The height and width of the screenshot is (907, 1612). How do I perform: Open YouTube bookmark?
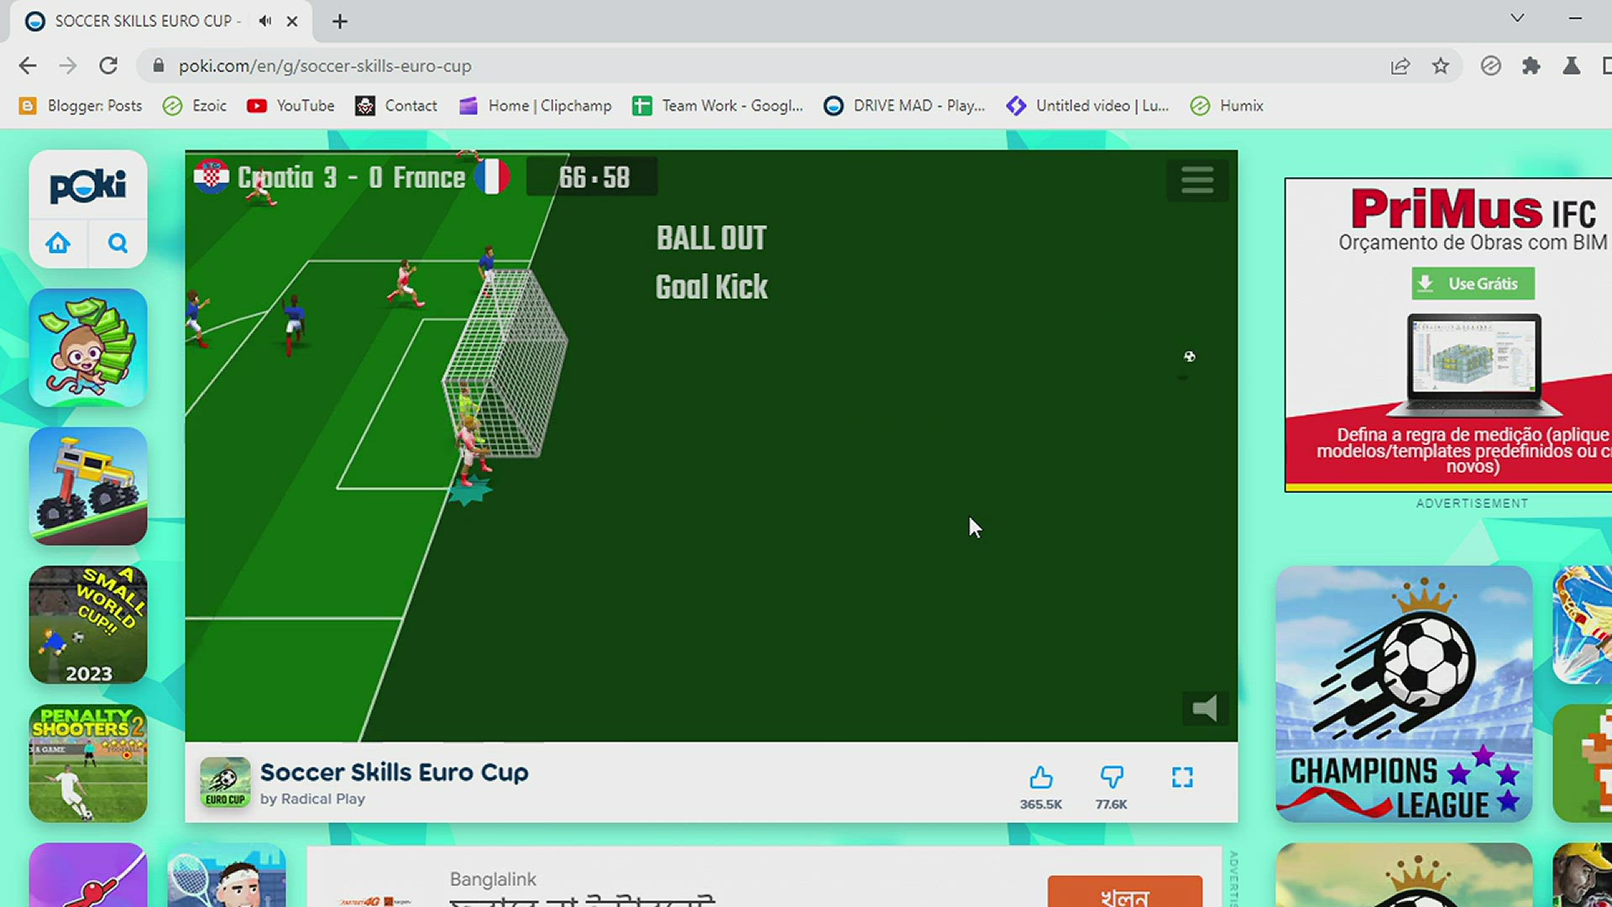290,106
